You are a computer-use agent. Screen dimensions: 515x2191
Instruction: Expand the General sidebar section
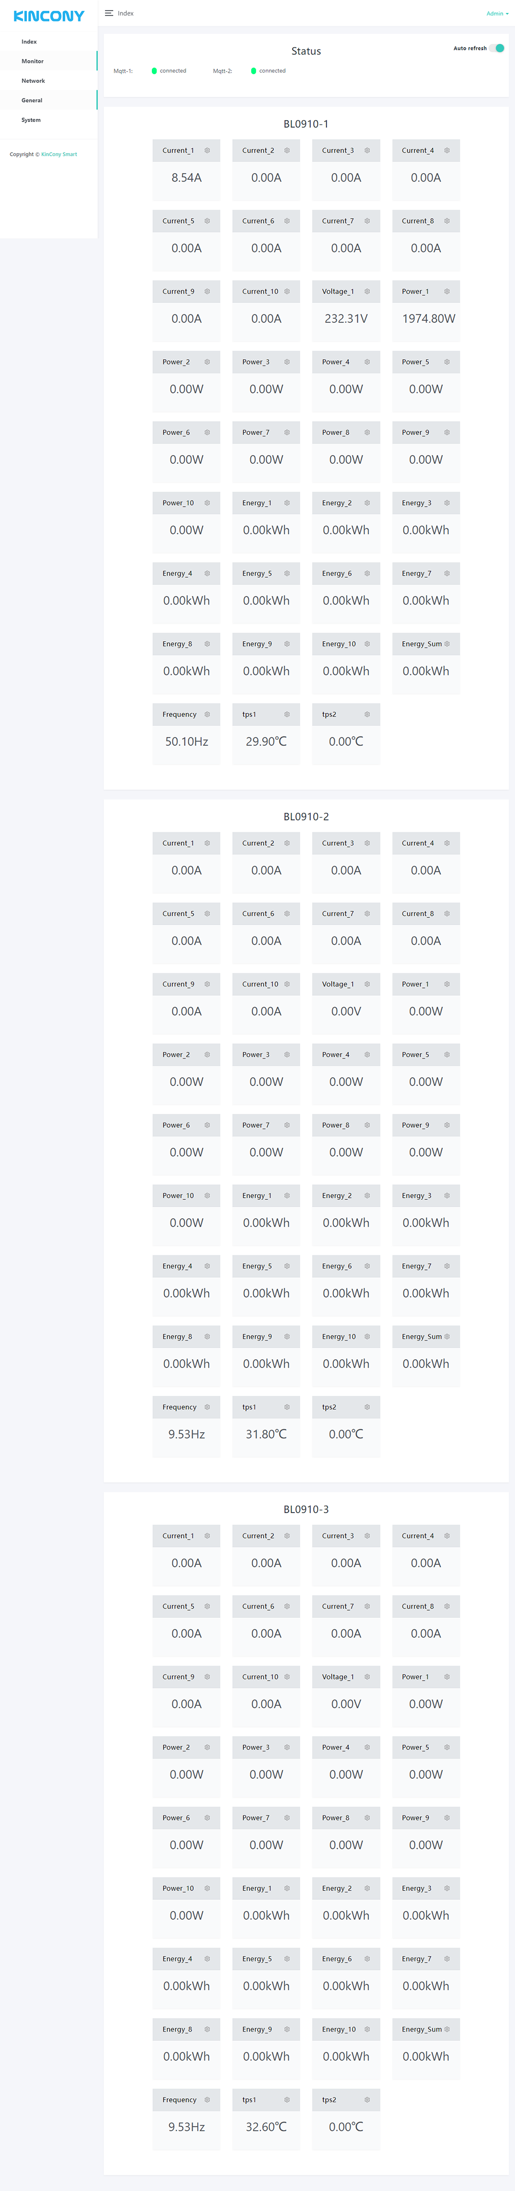32,101
